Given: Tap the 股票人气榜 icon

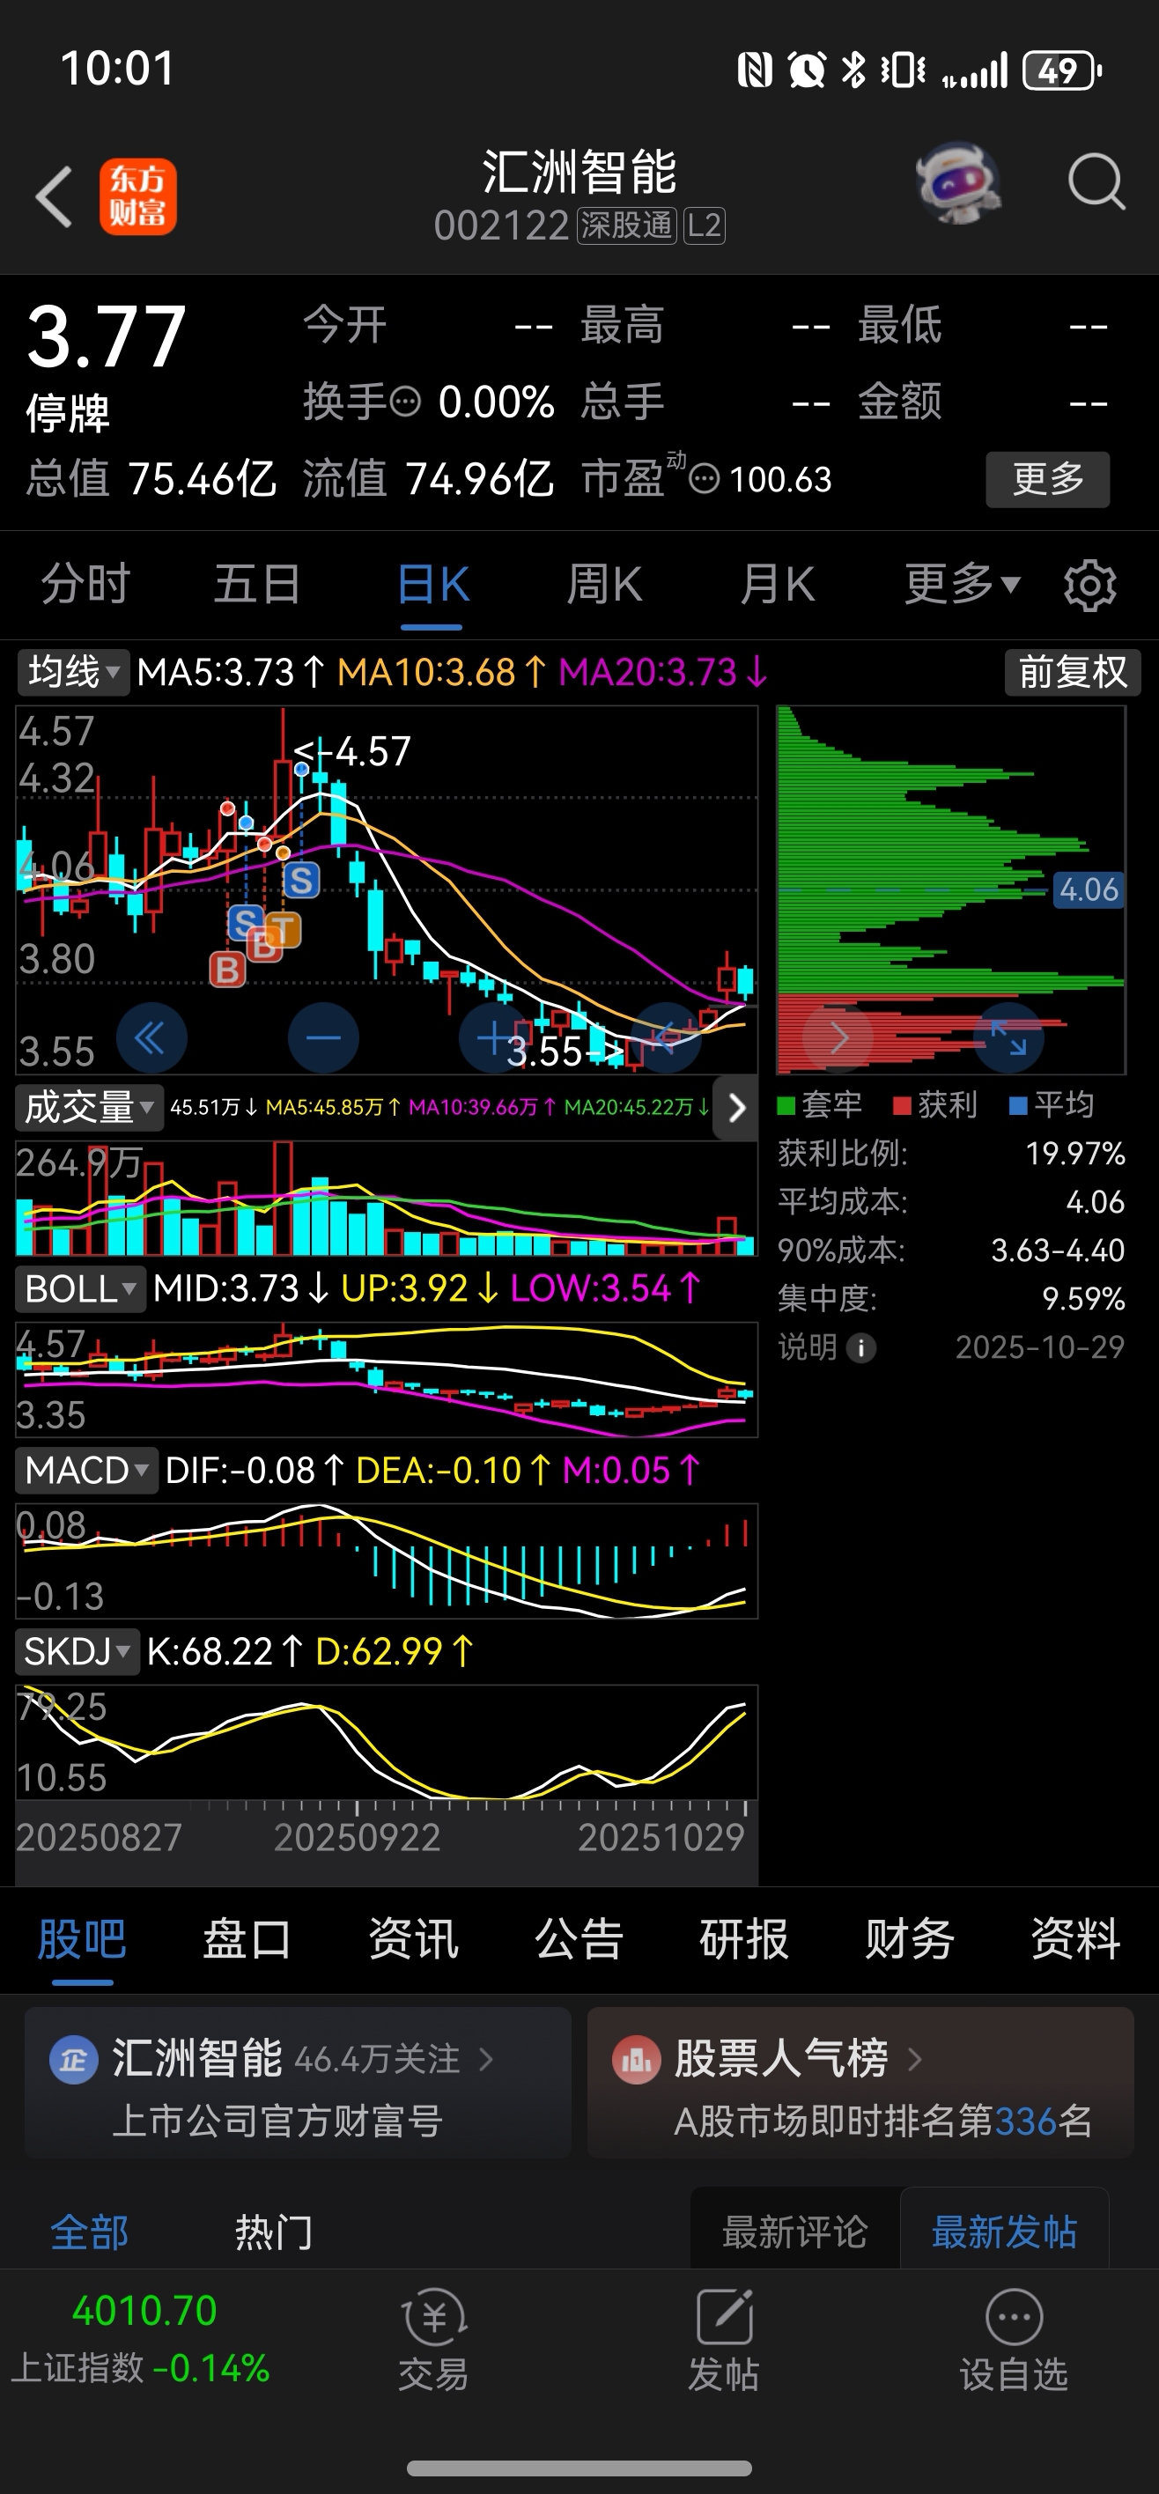Looking at the screenshot, I should 636,2060.
